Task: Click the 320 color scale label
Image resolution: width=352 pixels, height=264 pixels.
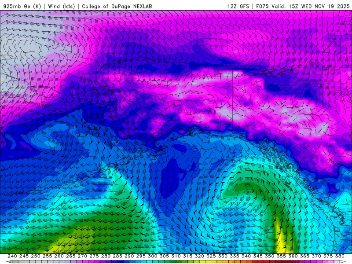Action: (x=199, y=256)
